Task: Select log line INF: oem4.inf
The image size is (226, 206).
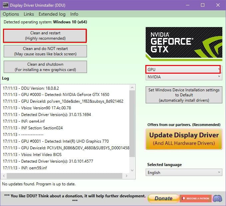Action: point(24,121)
